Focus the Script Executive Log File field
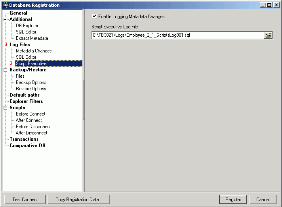This screenshot has width=282, height=207. [x=178, y=35]
